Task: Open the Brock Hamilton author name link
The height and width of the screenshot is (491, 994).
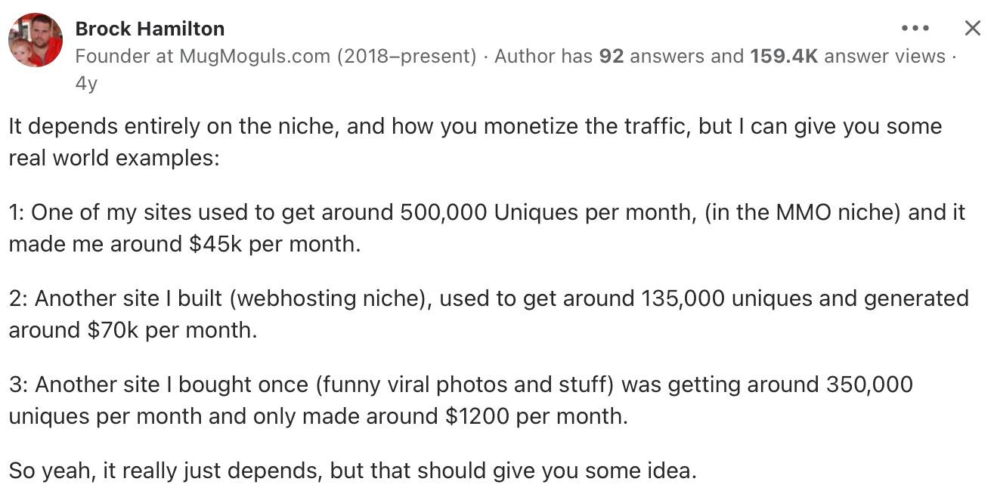Action: (150, 29)
